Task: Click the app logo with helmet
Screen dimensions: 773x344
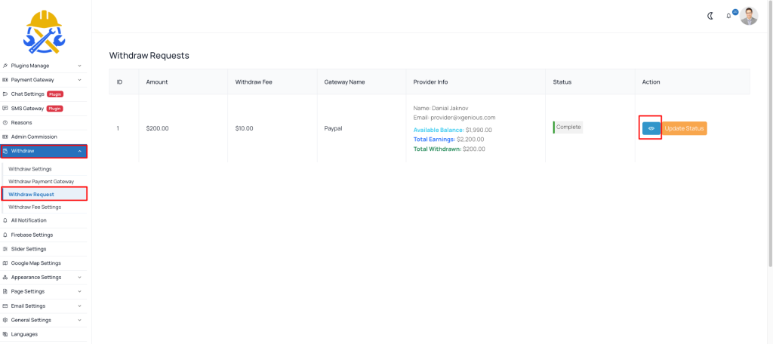Action: (x=45, y=32)
